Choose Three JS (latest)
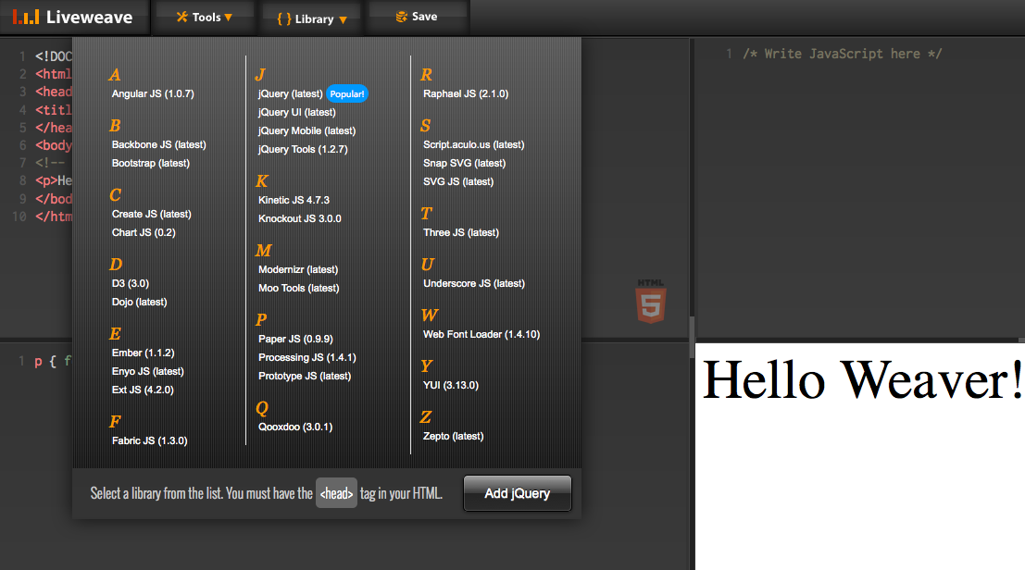This screenshot has height=570, width=1025. tap(461, 232)
